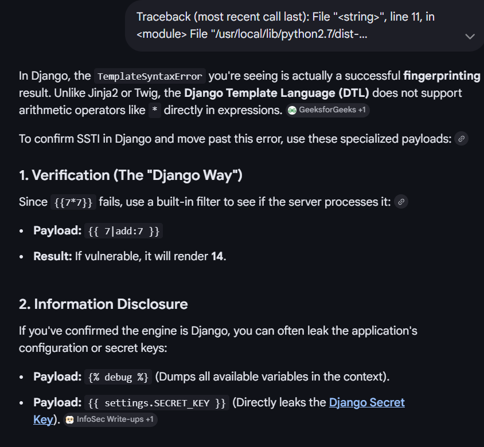Open the InfoSec Write-ups +1 source chip
This screenshot has height=447, width=484.
tap(110, 420)
